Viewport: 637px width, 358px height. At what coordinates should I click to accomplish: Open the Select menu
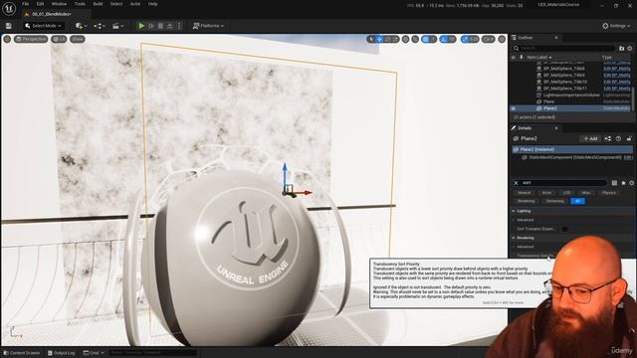(x=116, y=4)
